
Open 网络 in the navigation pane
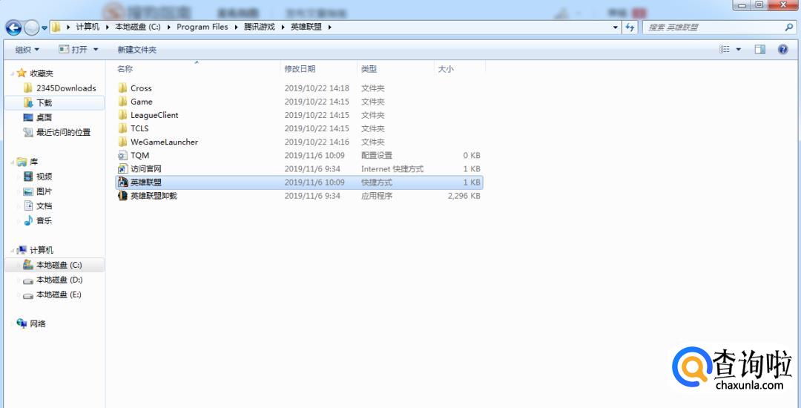click(38, 323)
